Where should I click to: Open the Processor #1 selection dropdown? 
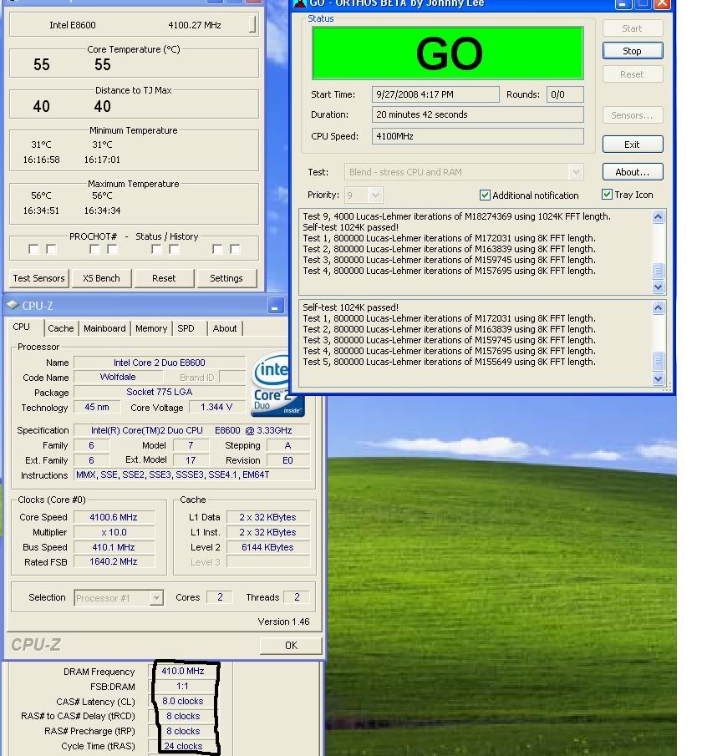155,598
